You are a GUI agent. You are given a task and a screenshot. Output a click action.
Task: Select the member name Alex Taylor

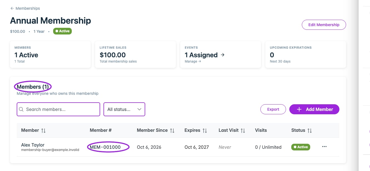(x=33, y=145)
